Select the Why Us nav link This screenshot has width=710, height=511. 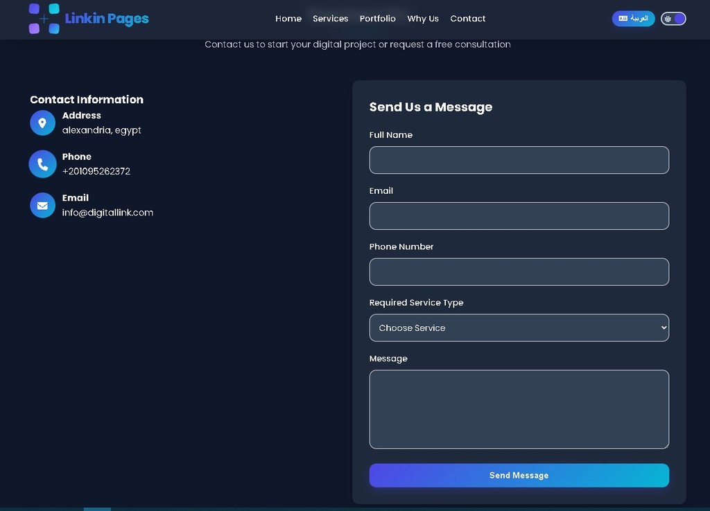pyautogui.click(x=423, y=19)
